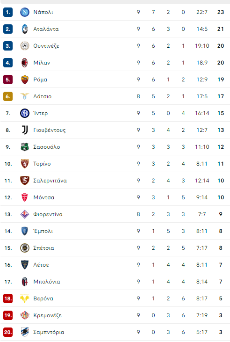The image size is (230, 342).
Task: Click the Sampdoria crest icon
Action: 25,332
